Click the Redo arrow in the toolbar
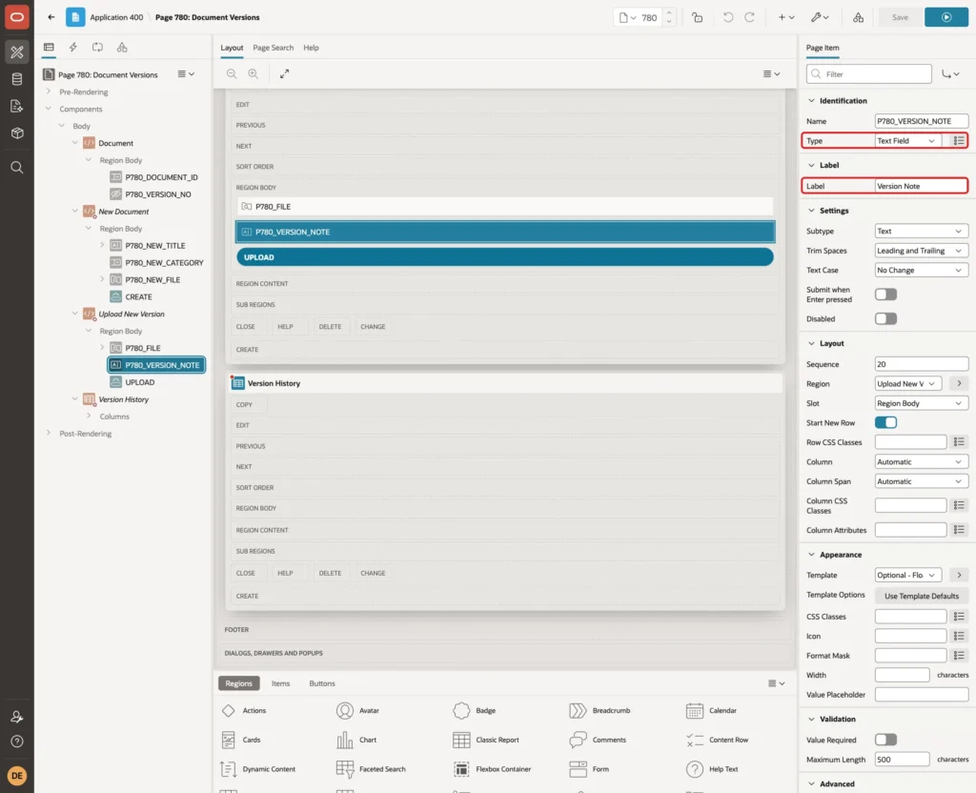Screen dimensions: 976x793 pos(749,17)
